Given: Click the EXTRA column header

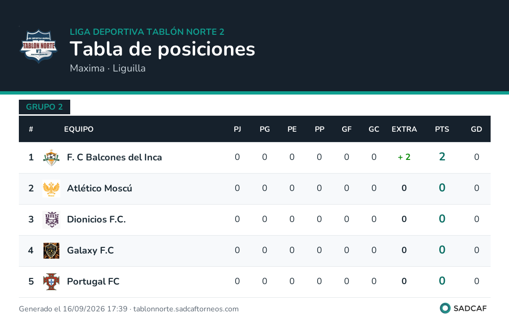Looking at the screenshot, I should point(404,129).
